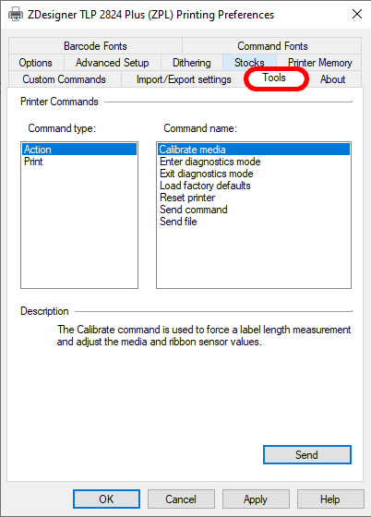The image size is (371, 517).
Task: Select the Send command entry
Action: pyautogui.click(x=254, y=210)
